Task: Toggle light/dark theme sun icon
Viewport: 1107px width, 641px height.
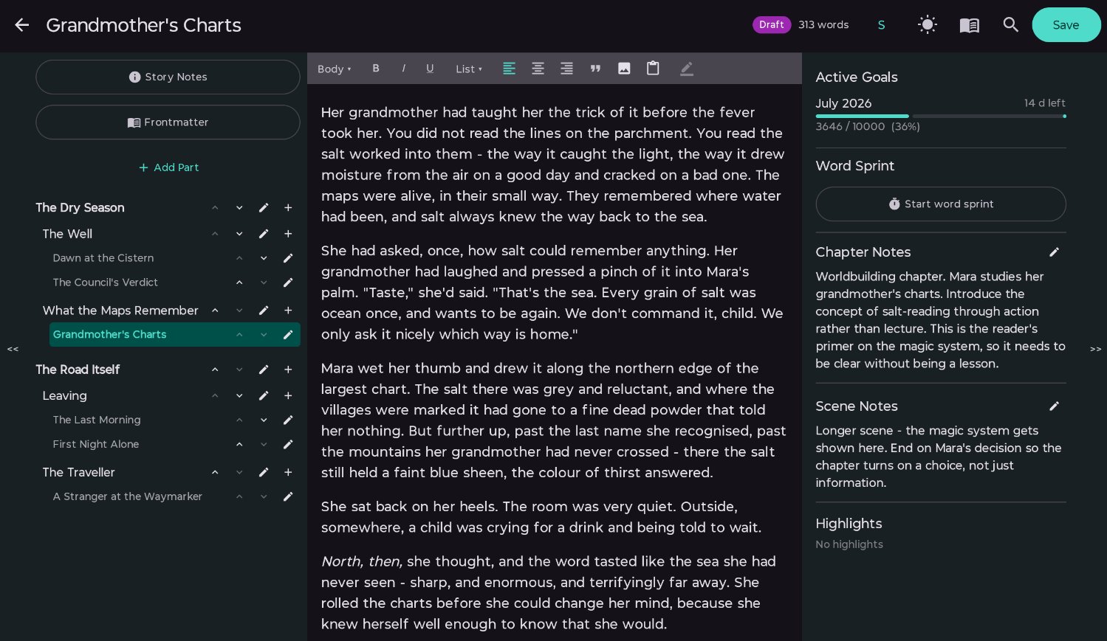Action: pyautogui.click(x=927, y=25)
